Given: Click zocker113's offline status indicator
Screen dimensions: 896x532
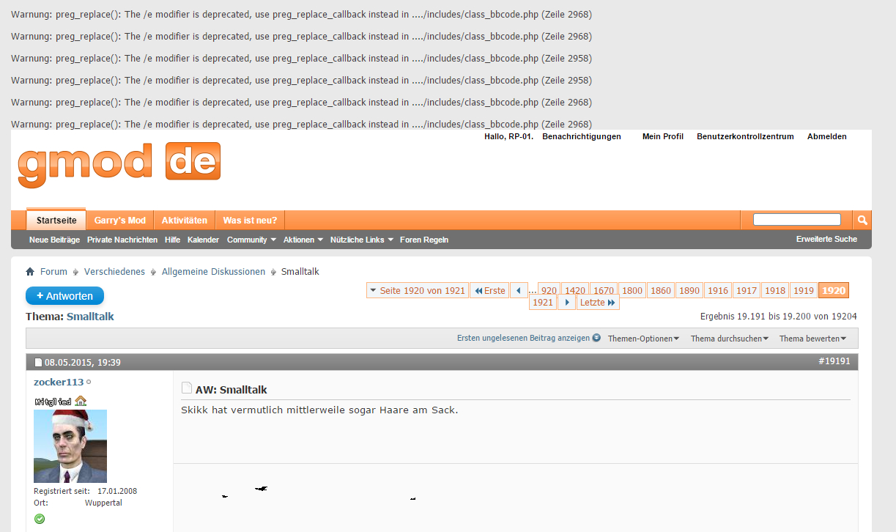Looking at the screenshot, I should pyautogui.click(x=89, y=383).
